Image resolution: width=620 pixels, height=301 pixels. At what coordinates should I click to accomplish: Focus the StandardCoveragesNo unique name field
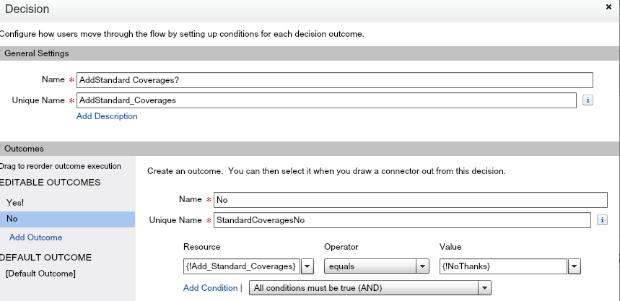click(x=402, y=219)
